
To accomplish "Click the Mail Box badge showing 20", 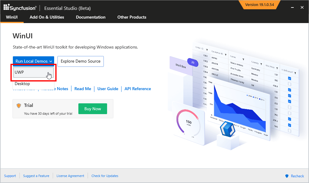I will [x=193, y=63].
